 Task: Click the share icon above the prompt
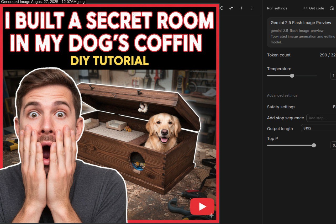pyautogui.click(x=221, y=8)
